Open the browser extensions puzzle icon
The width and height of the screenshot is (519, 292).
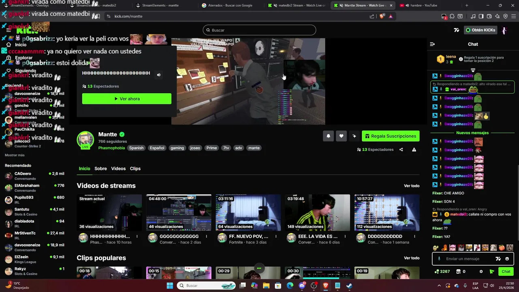pos(452,16)
